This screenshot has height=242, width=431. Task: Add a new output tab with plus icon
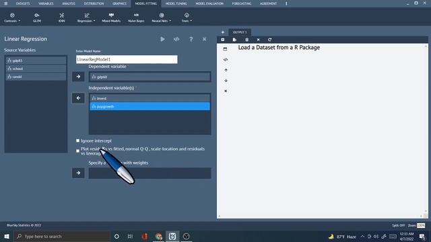pyautogui.click(x=223, y=32)
